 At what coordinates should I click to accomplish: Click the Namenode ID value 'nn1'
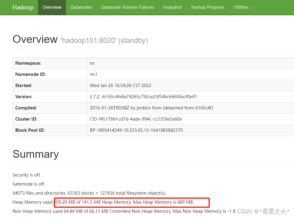pyautogui.click(x=93, y=74)
